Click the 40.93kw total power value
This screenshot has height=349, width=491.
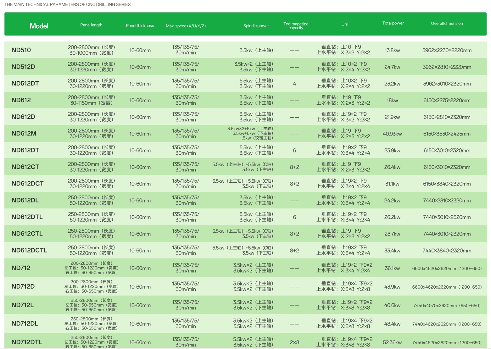click(x=392, y=134)
